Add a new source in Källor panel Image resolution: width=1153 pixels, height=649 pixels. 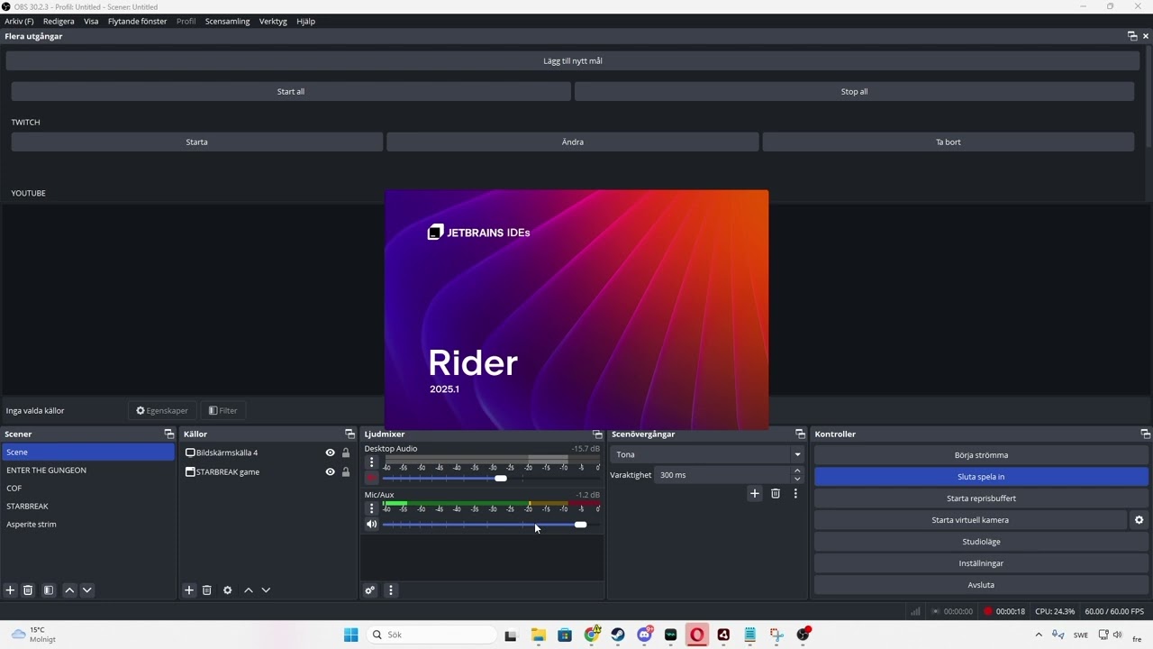coord(189,590)
